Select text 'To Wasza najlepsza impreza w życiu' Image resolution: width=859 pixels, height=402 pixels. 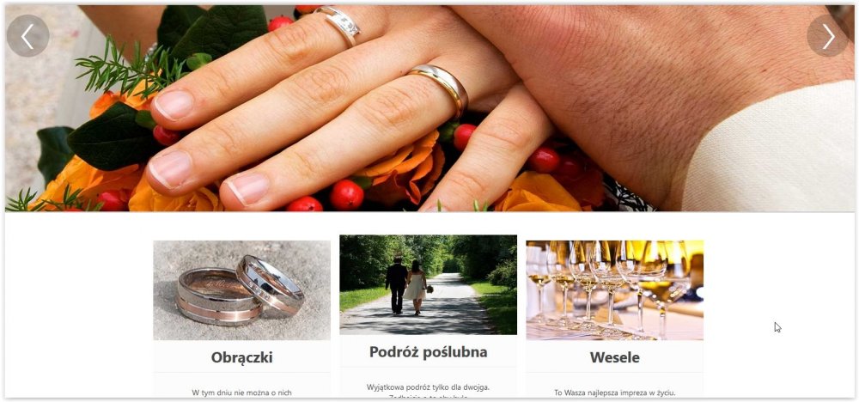tap(615, 393)
